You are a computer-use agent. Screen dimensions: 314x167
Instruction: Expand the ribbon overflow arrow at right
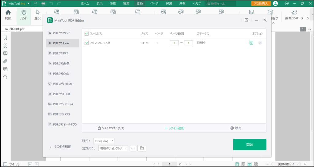pos(312,14)
